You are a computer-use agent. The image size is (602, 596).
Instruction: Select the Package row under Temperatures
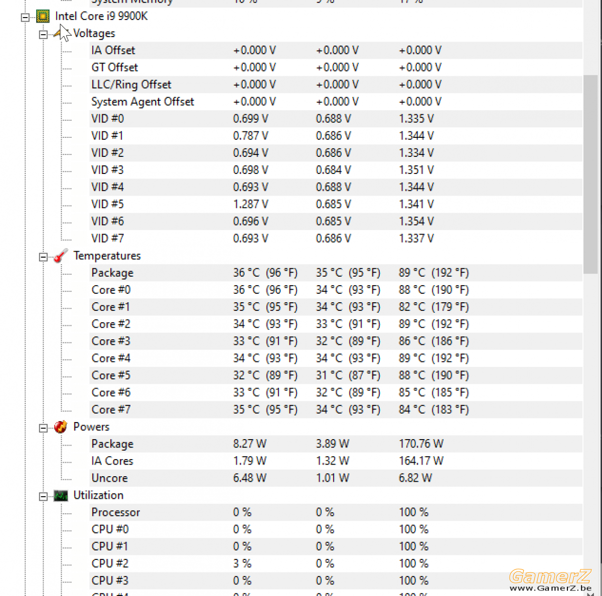coord(335,273)
